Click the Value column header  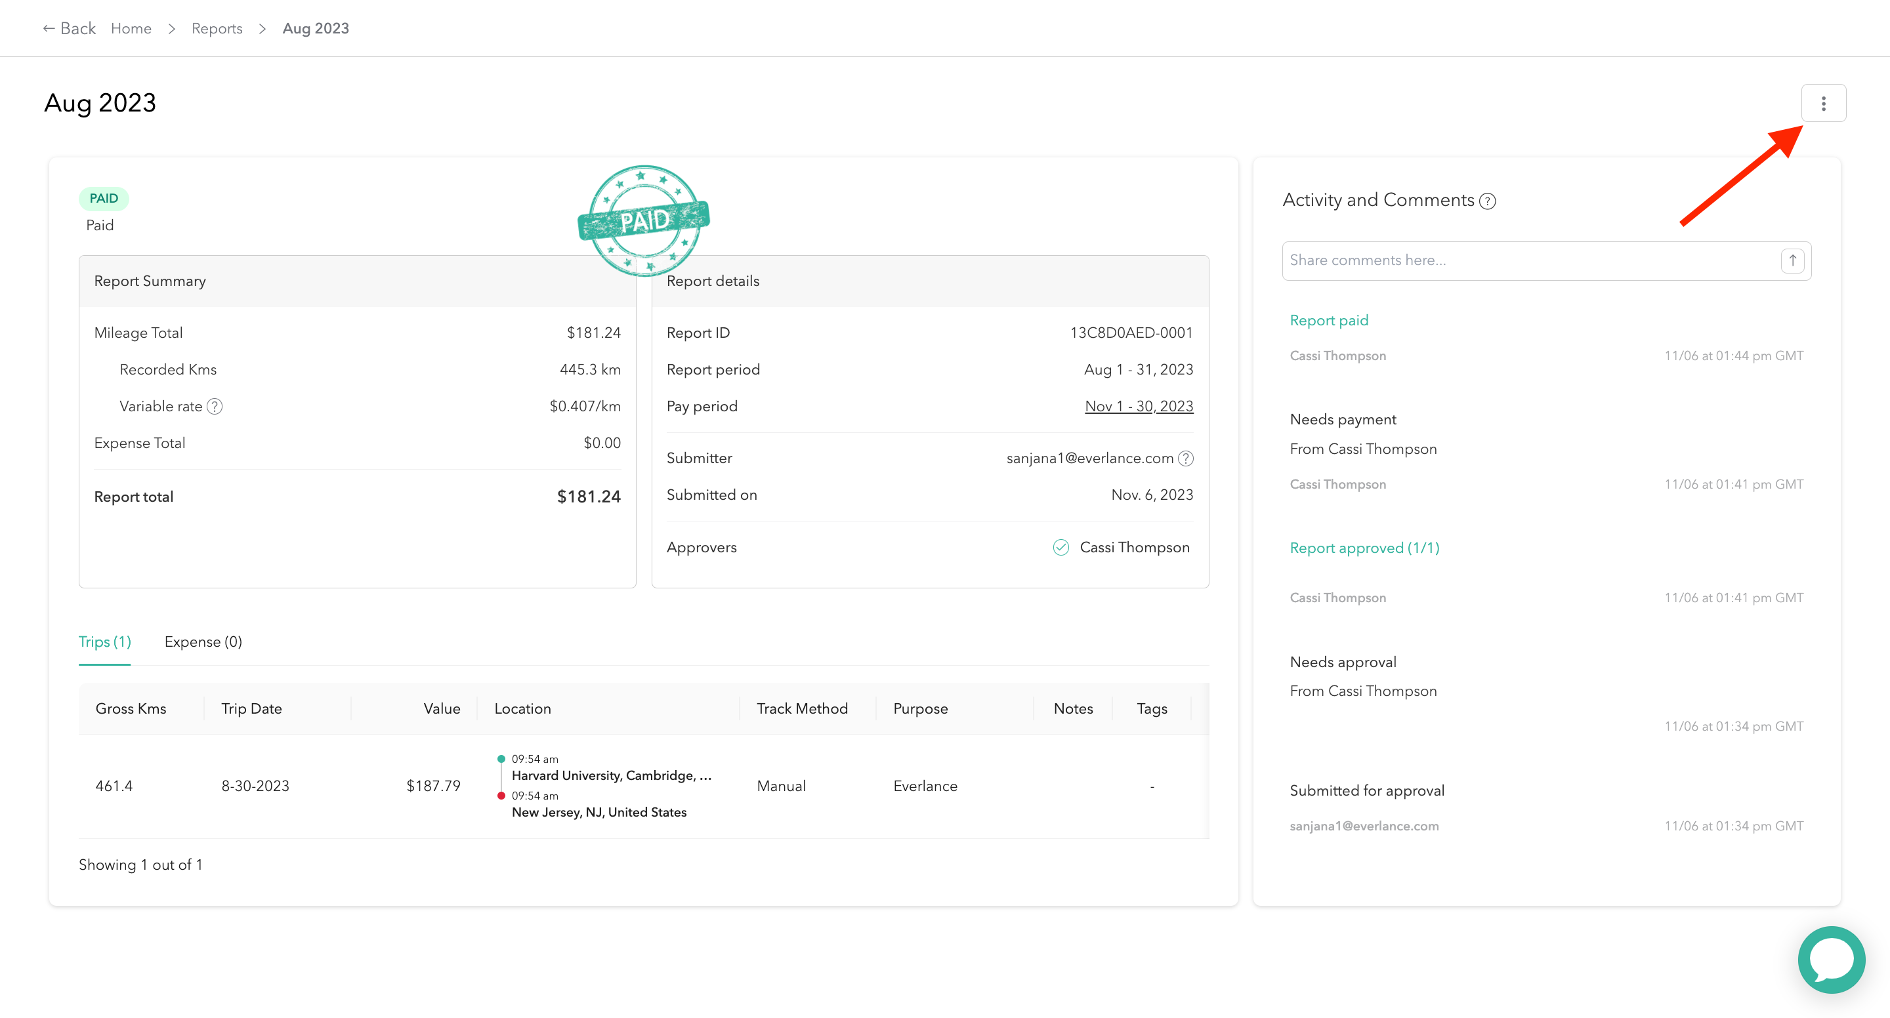click(441, 708)
